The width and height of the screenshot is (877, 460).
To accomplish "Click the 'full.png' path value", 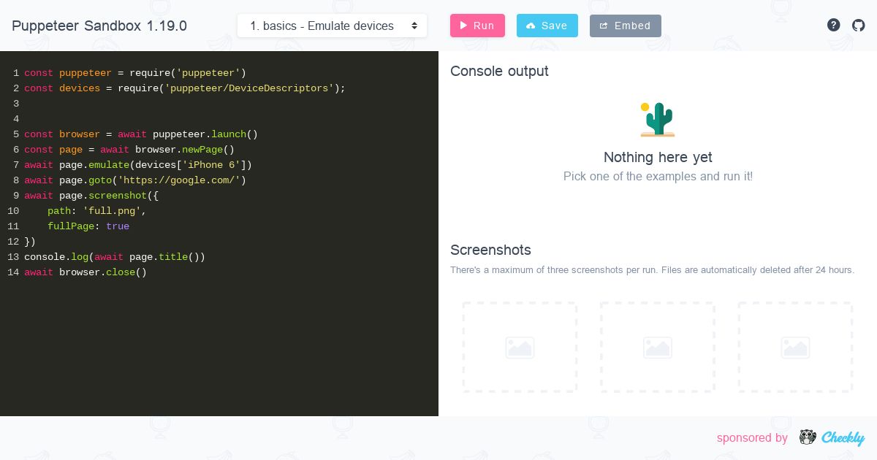I will (112, 211).
